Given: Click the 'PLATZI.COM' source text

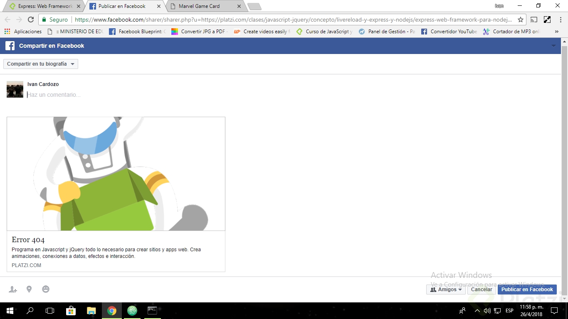Looking at the screenshot, I should [x=27, y=265].
